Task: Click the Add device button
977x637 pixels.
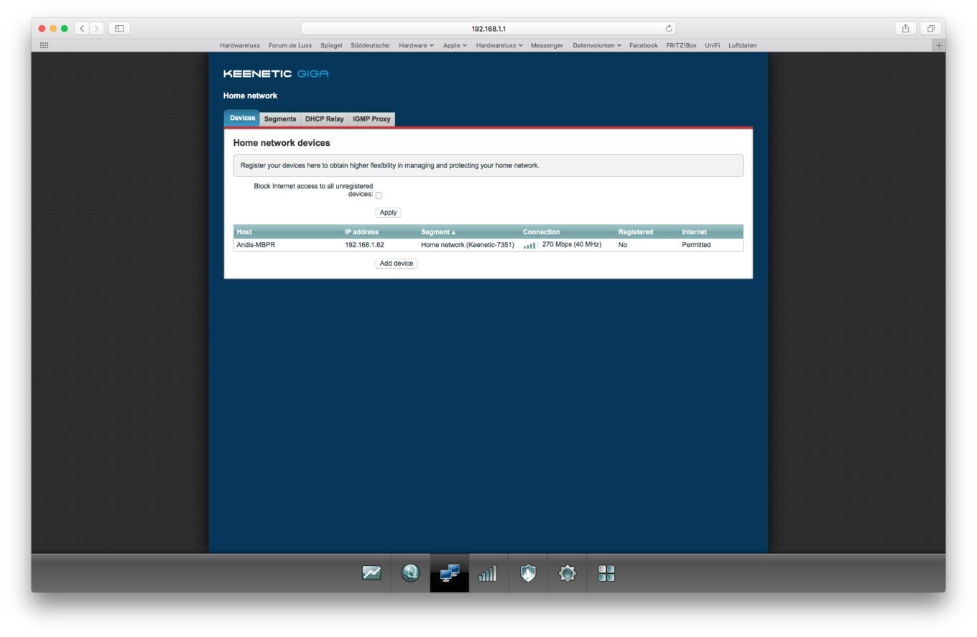Action: (397, 264)
